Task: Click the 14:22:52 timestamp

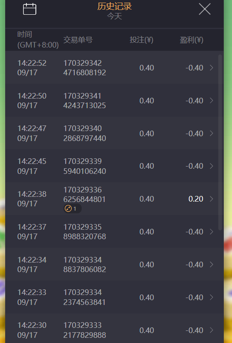Action: tap(32, 63)
